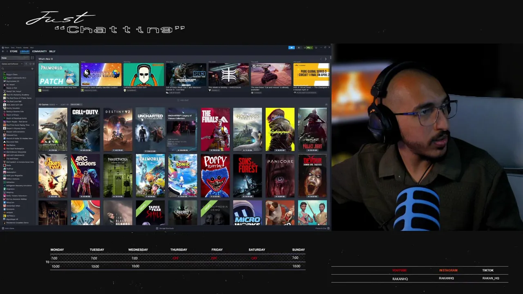Open the notifications bell icon
This screenshot has height=294, width=523.
click(x=299, y=48)
